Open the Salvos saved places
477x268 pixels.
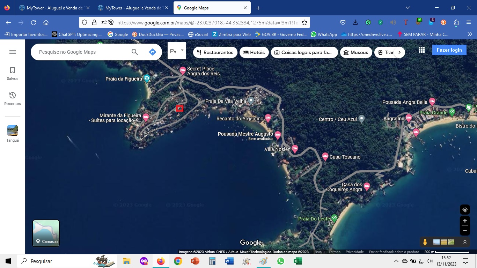tap(13, 73)
